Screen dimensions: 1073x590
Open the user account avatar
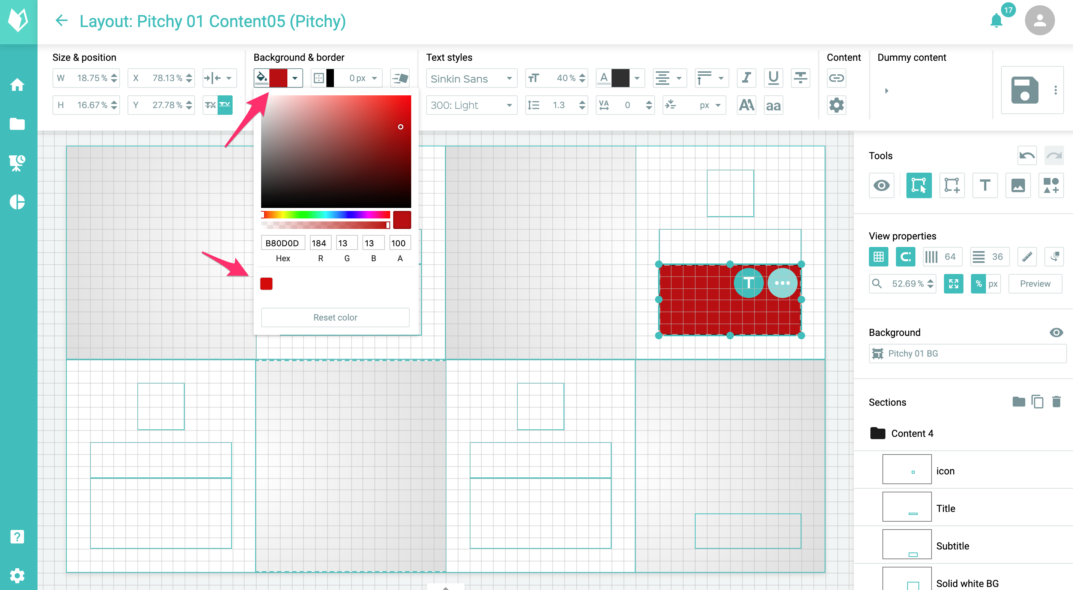tap(1040, 20)
